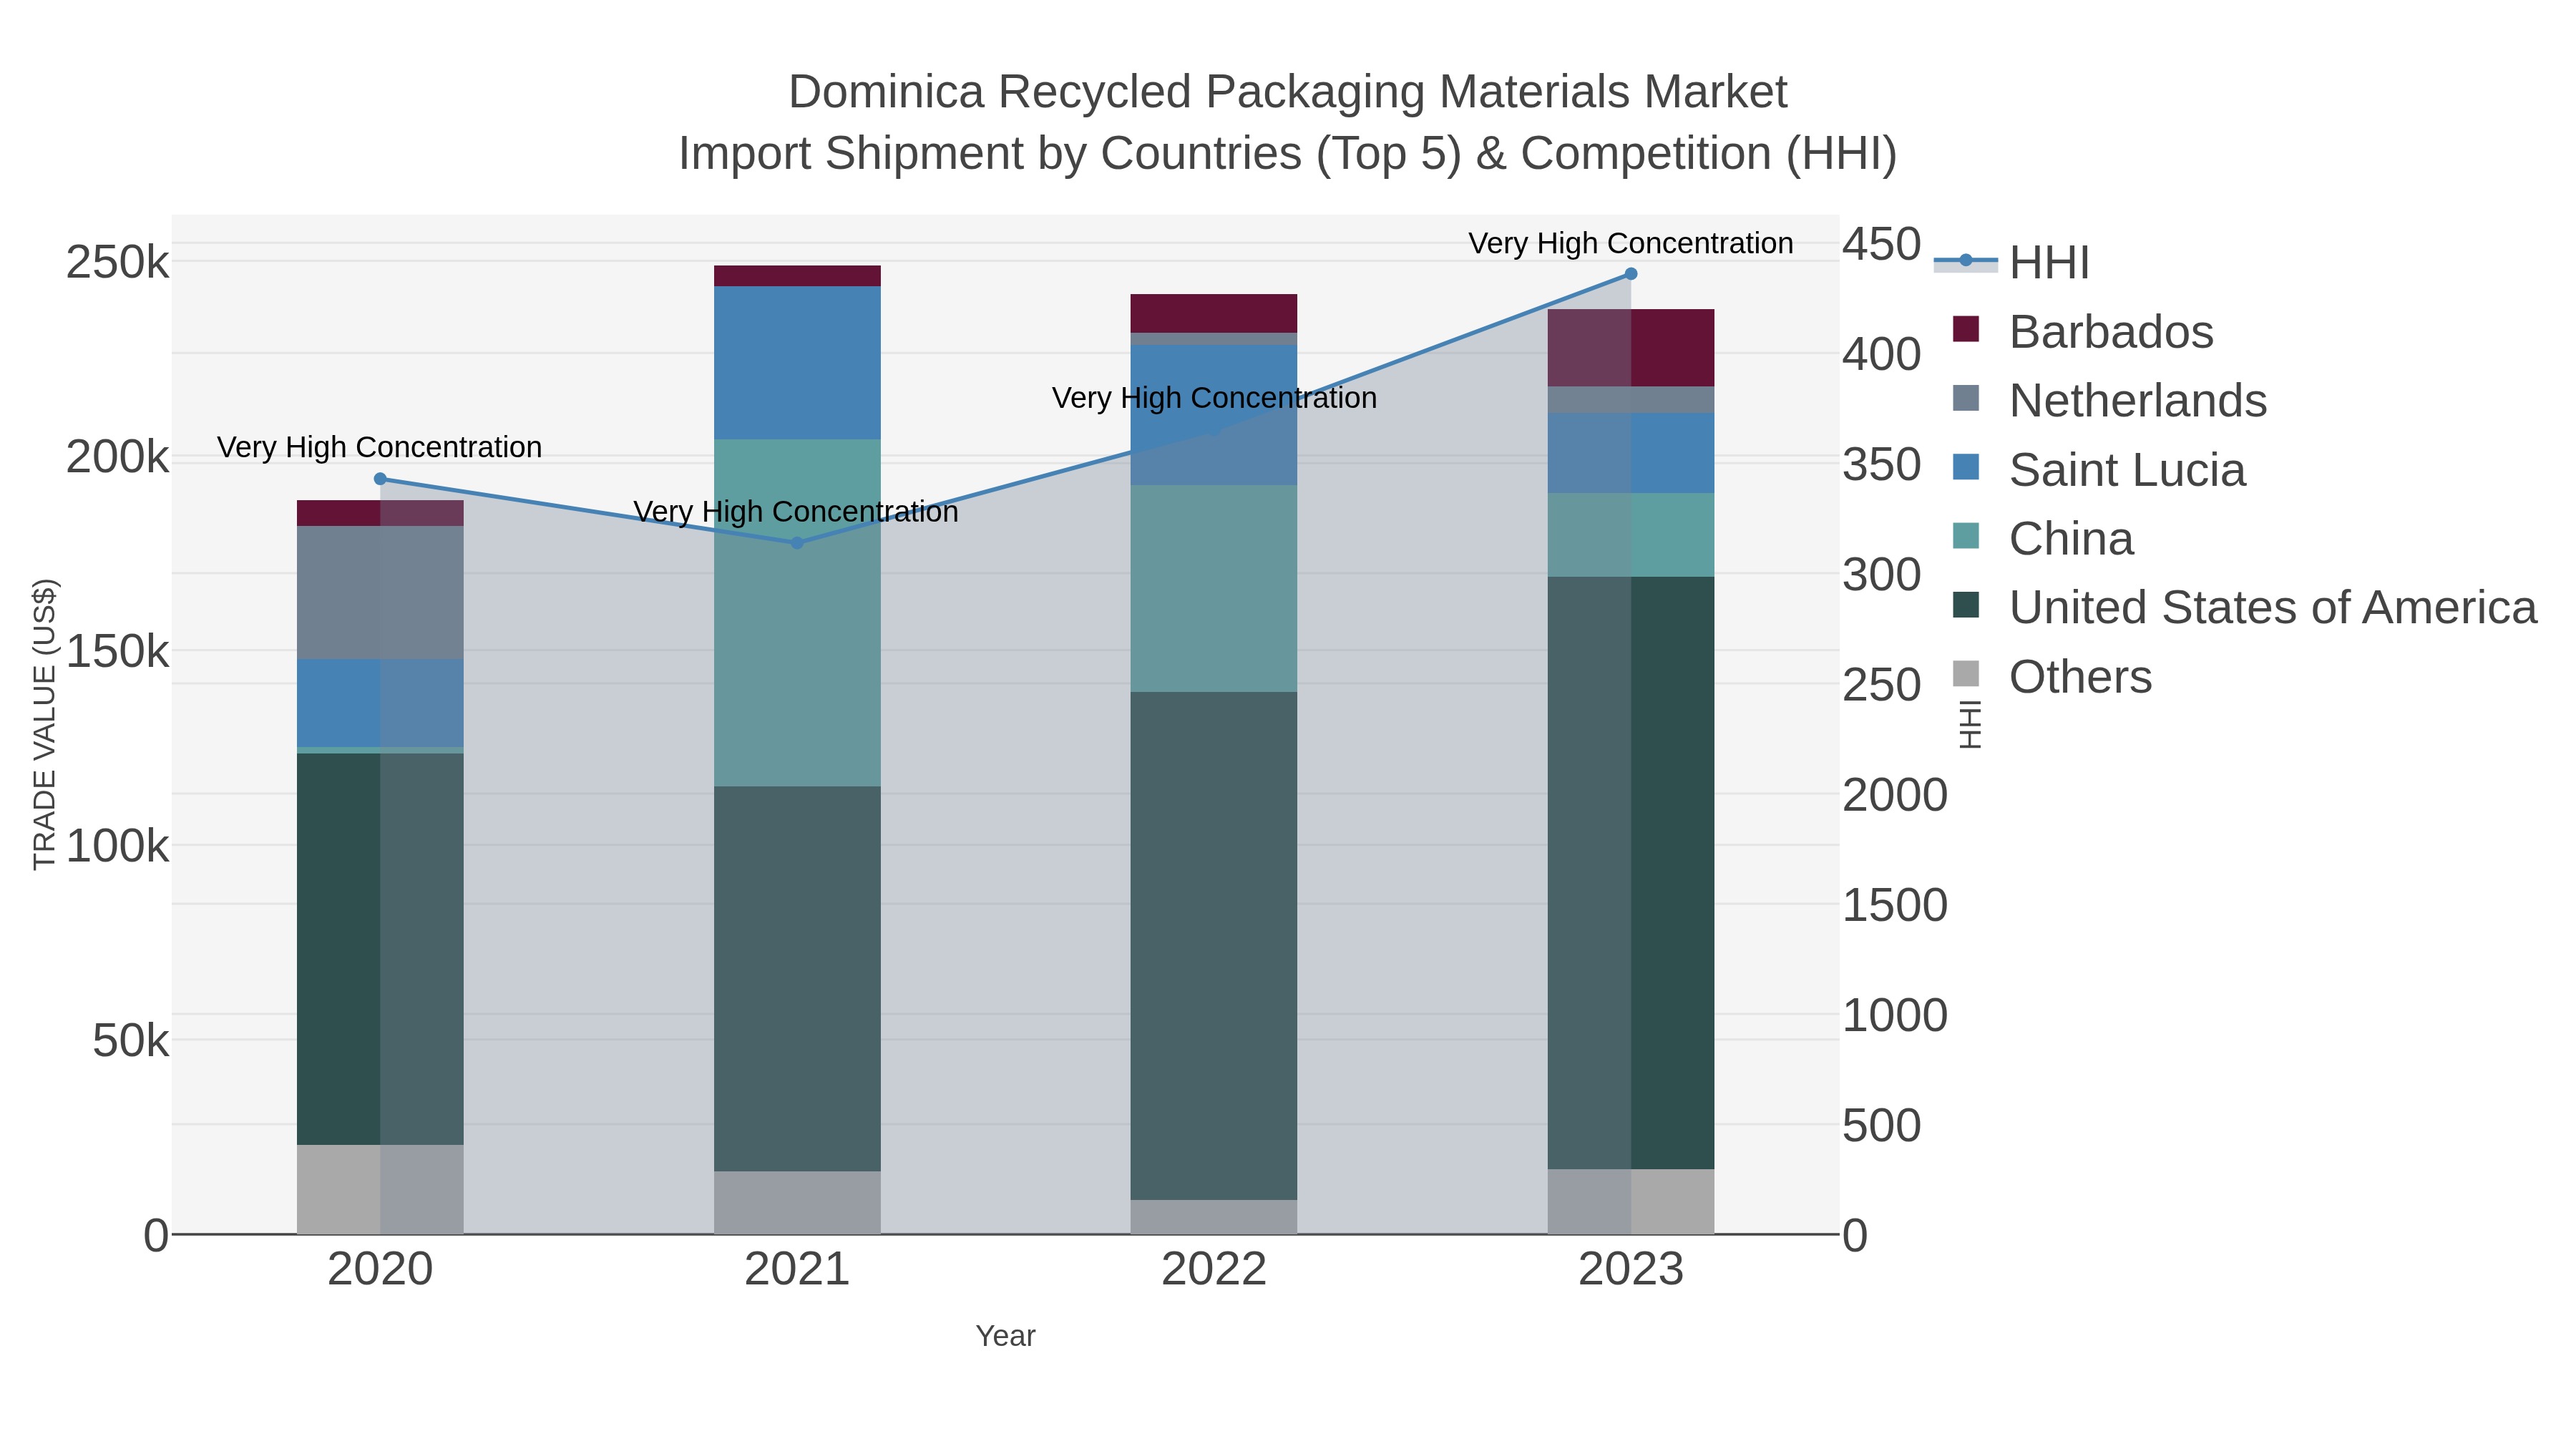Click the 2022 Barbados bar segment
Viewport: 2576px width, 1449px height.
coord(1214,313)
